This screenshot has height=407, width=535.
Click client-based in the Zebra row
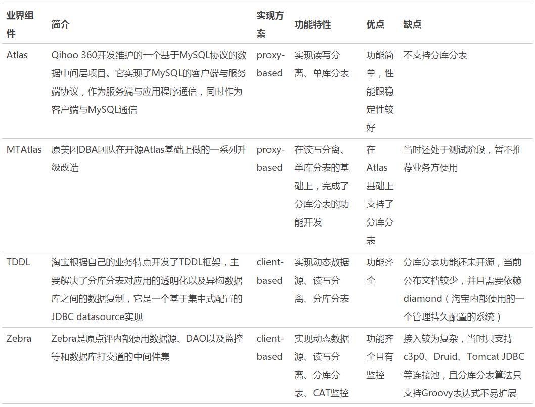[270, 348]
